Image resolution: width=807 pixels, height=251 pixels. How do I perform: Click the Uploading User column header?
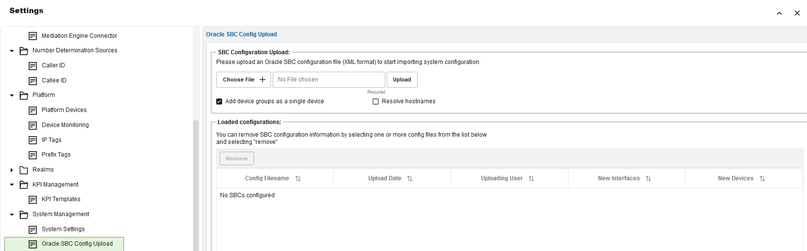(509, 178)
